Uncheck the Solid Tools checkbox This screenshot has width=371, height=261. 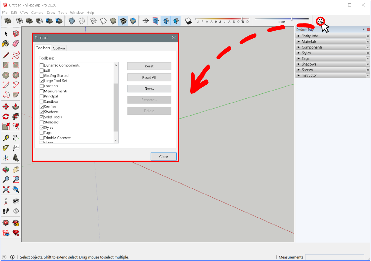[x=42, y=117]
